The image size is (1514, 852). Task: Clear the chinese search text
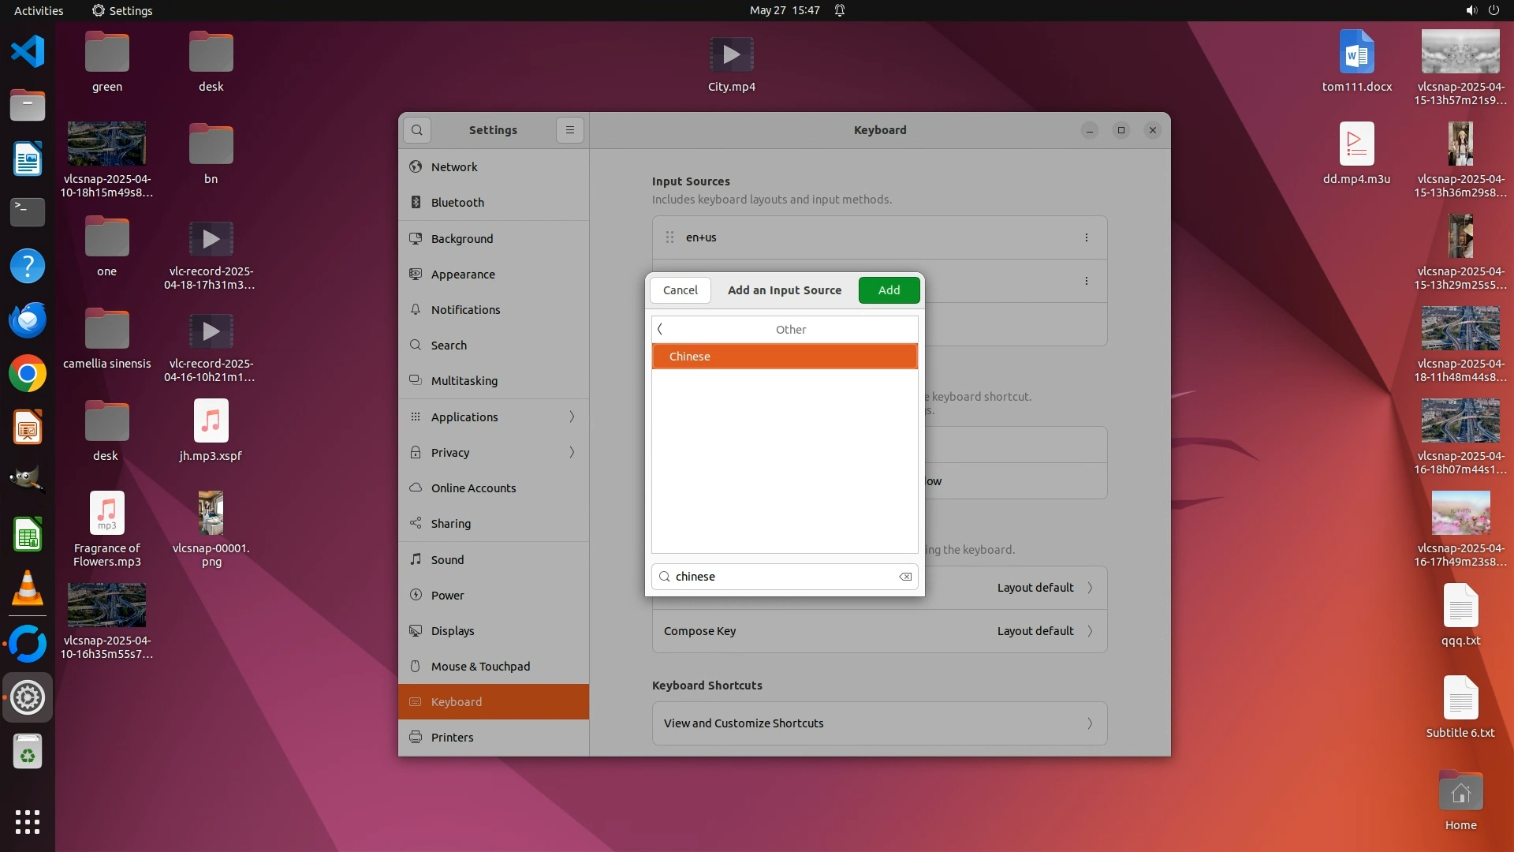[905, 577]
